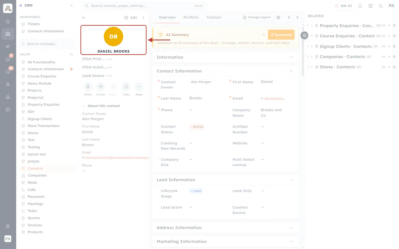
Task: Open the layout settings gear icon
Action: coord(278,17)
